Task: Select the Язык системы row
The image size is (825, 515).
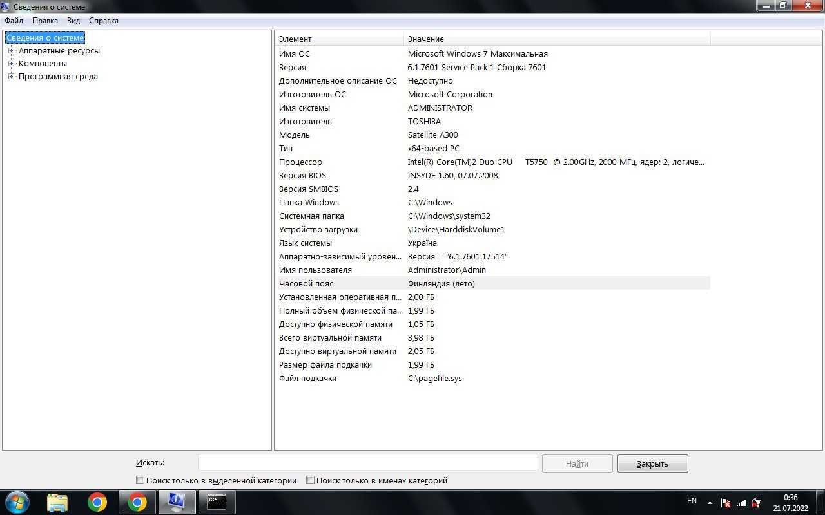Action: (492, 243)
